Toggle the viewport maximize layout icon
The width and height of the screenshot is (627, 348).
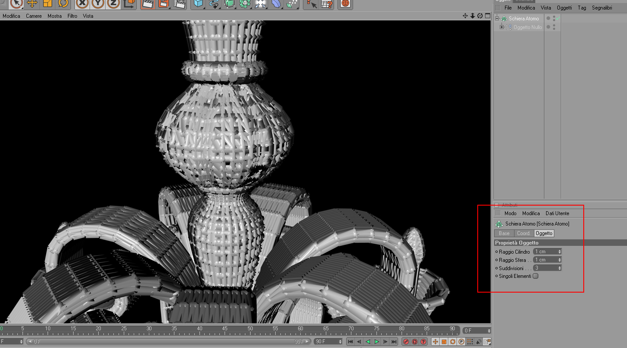[x=487, y=16]
